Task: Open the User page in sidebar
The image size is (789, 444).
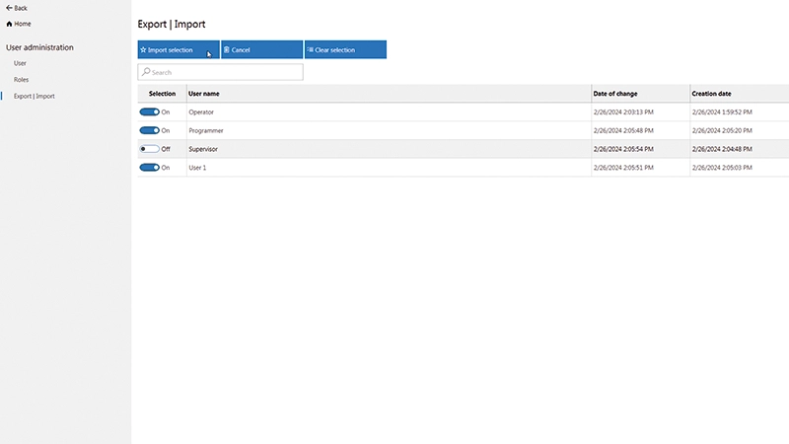Action: click(x=20, y=63)
